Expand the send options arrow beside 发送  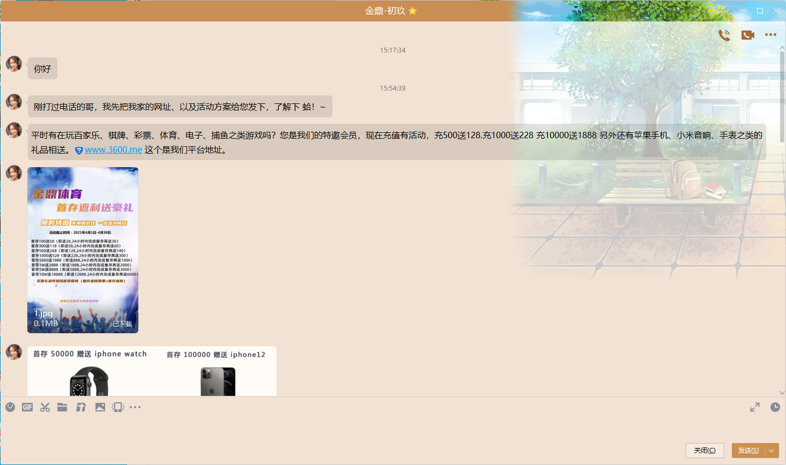coord(772,451)
